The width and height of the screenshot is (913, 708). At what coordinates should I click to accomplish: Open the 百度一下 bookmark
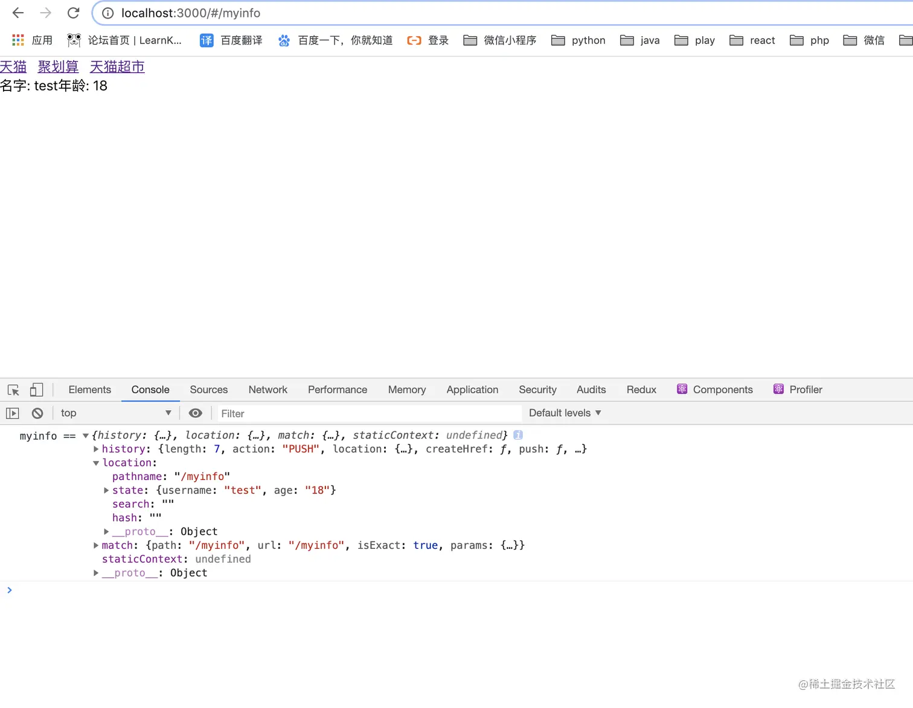click(335, 40)
